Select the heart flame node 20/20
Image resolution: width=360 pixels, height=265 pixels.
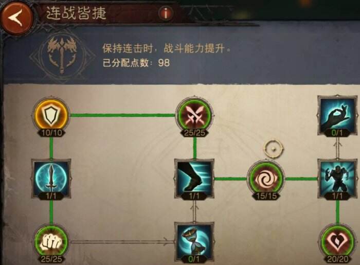(x=337, y=241)
